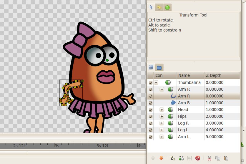Click the 4s timeline mark
The height and width of the screenshot is (164, 246).
pyautogui.click(x=140, y=146)
